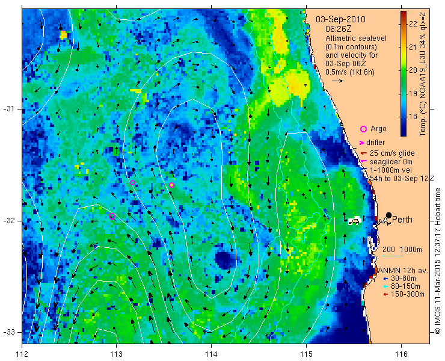Click the white Rottnest Island shape west of Perth
Viewport: 445px width, 361px height.
coord(354,221)
